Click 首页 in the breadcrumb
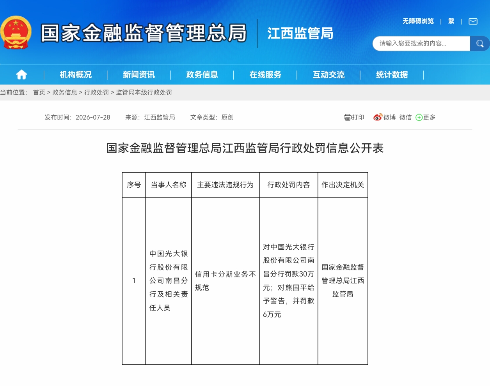 pyautogui.click(x=39, y=92)
